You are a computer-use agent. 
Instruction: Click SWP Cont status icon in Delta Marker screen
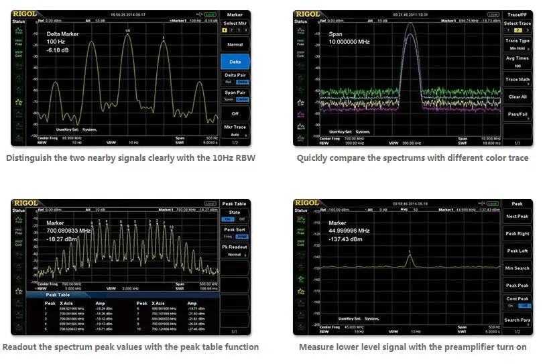coord(19,54)
